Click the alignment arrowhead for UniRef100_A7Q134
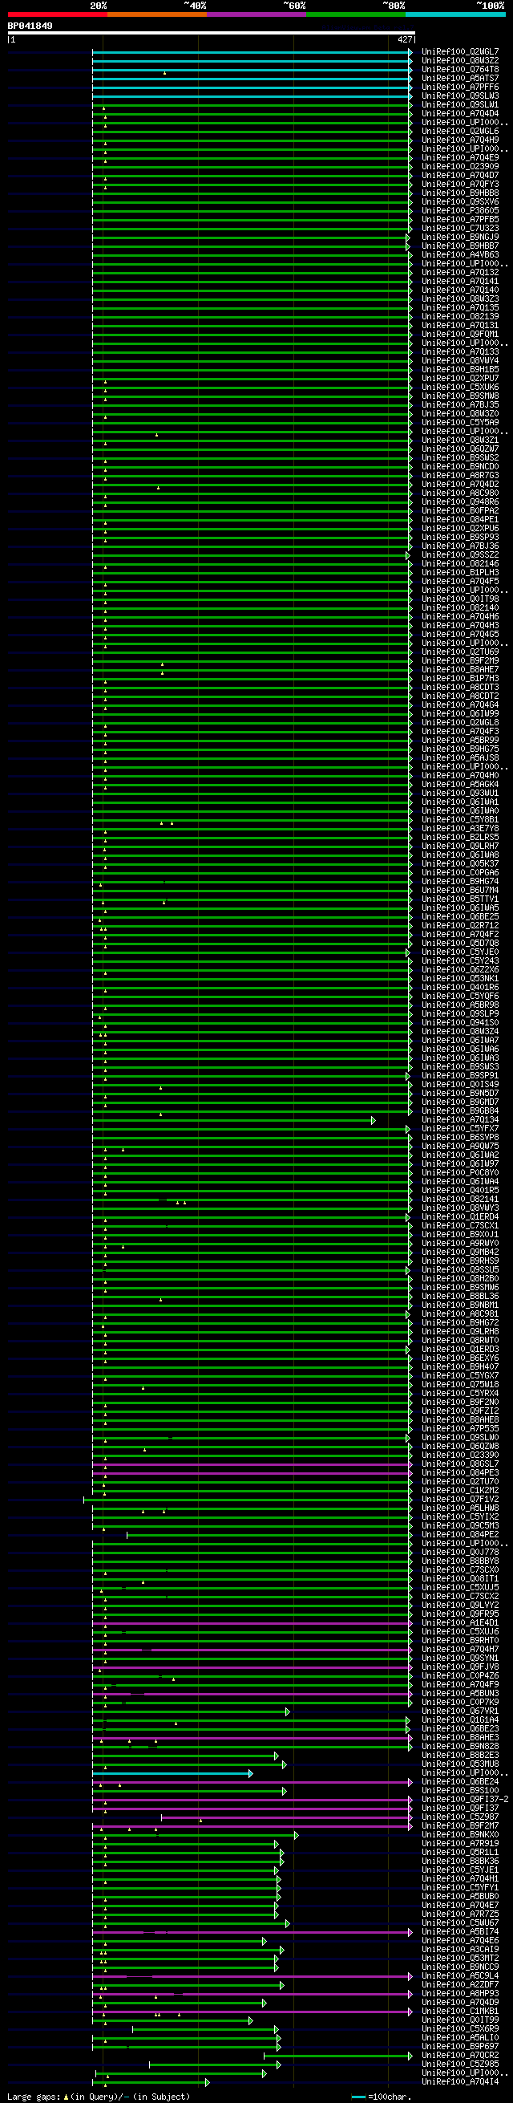This screenshot has width=513, height=2103. click(374, 1121)
